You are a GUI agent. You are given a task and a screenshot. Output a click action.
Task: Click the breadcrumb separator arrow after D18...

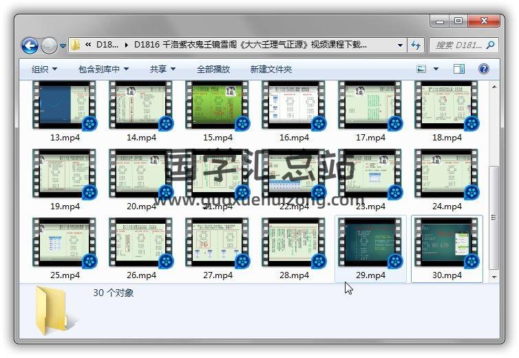click(127, 45)
